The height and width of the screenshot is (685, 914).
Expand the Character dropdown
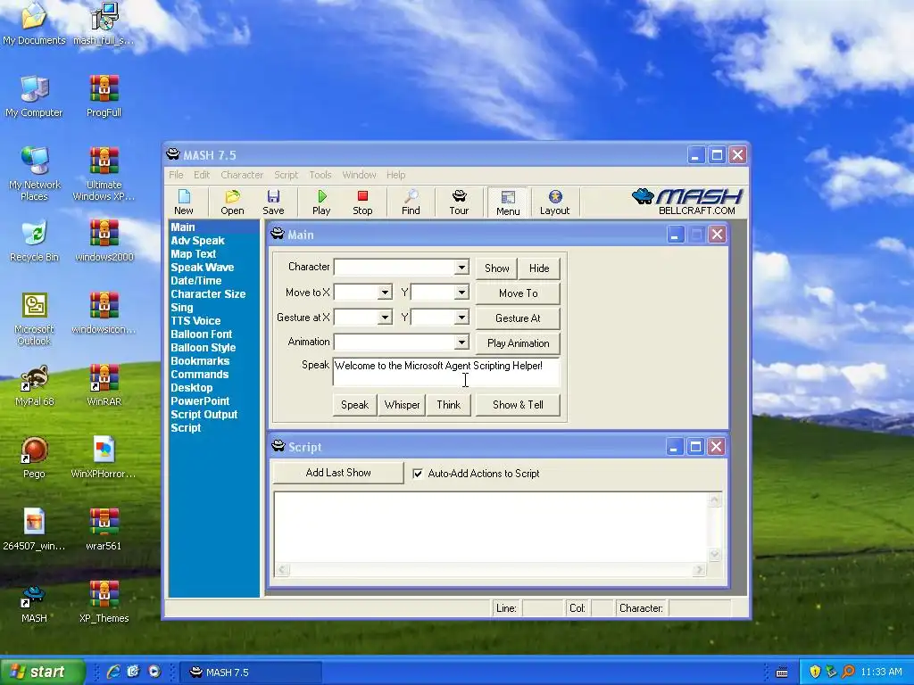(x=461, y=268)
